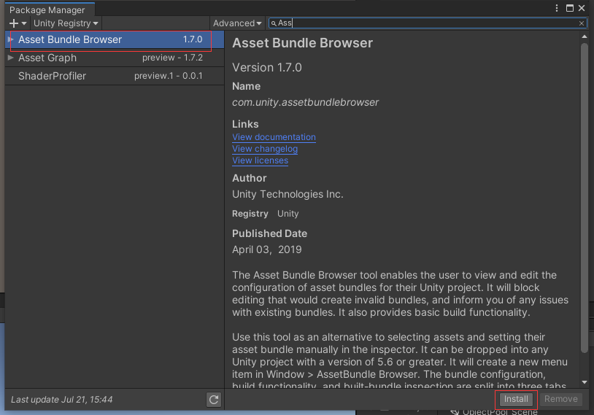The height and width of the screenshot is (415, 594).
Task: Click the package search field
Action: pos(428,23)
